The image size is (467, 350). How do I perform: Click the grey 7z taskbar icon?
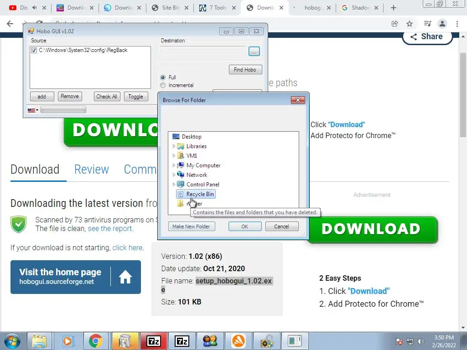(x=182, y=341)
